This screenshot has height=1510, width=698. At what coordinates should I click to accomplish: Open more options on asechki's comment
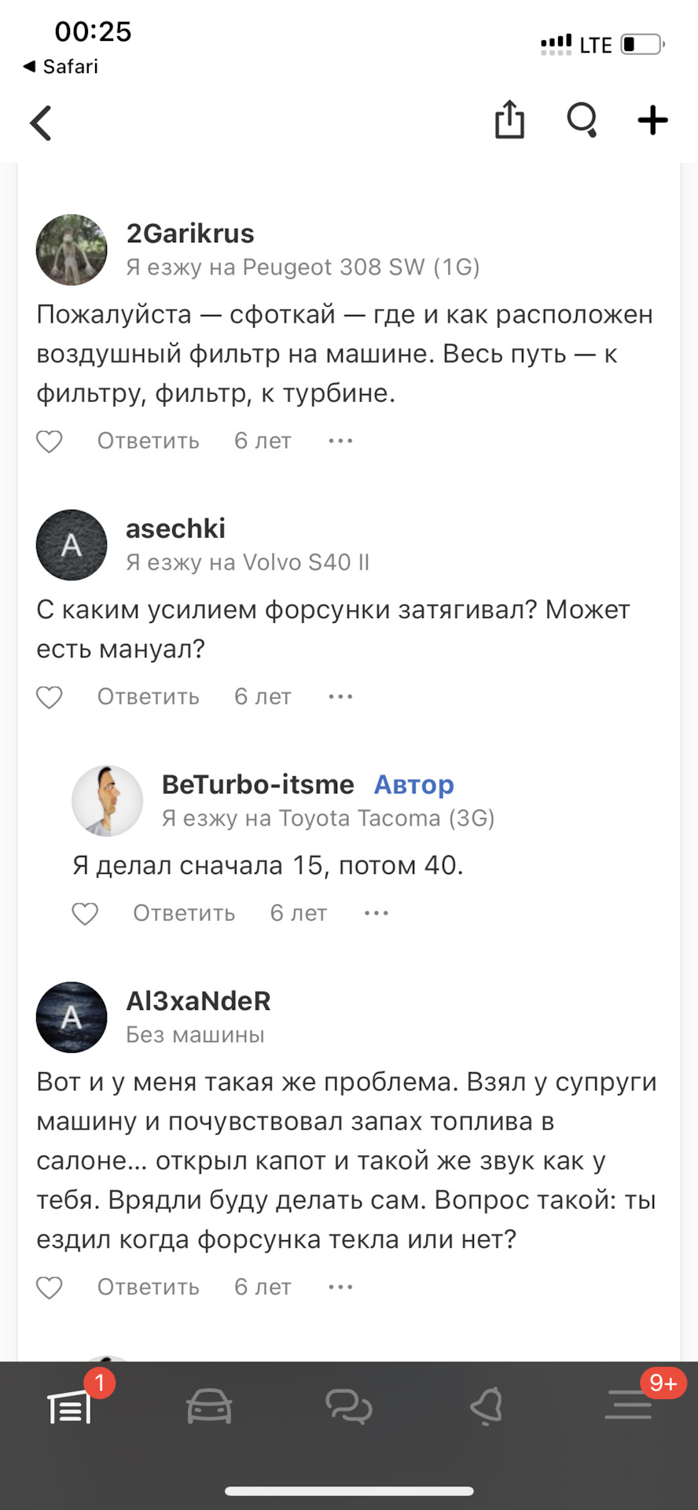[x=340, y=697]
